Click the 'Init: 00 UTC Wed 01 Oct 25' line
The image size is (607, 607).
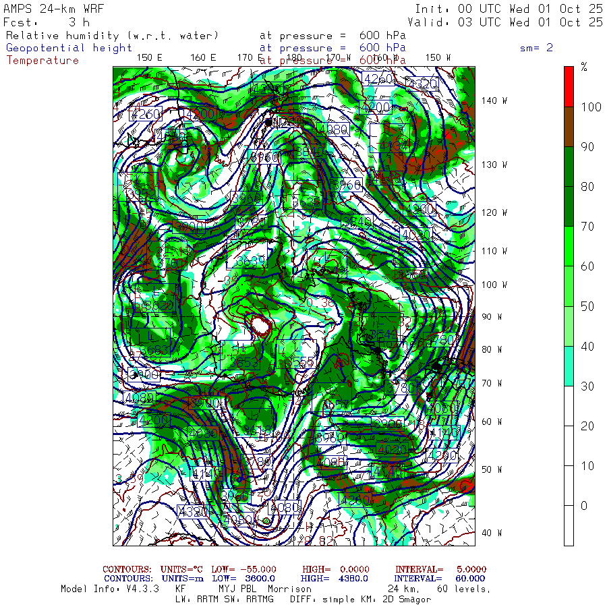point(509,9)
